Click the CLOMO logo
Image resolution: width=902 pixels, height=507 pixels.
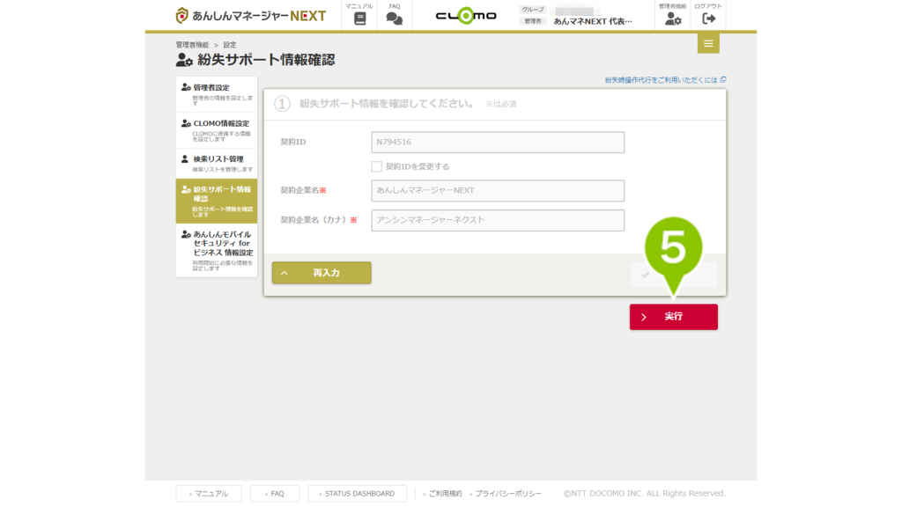pos(466,16)
